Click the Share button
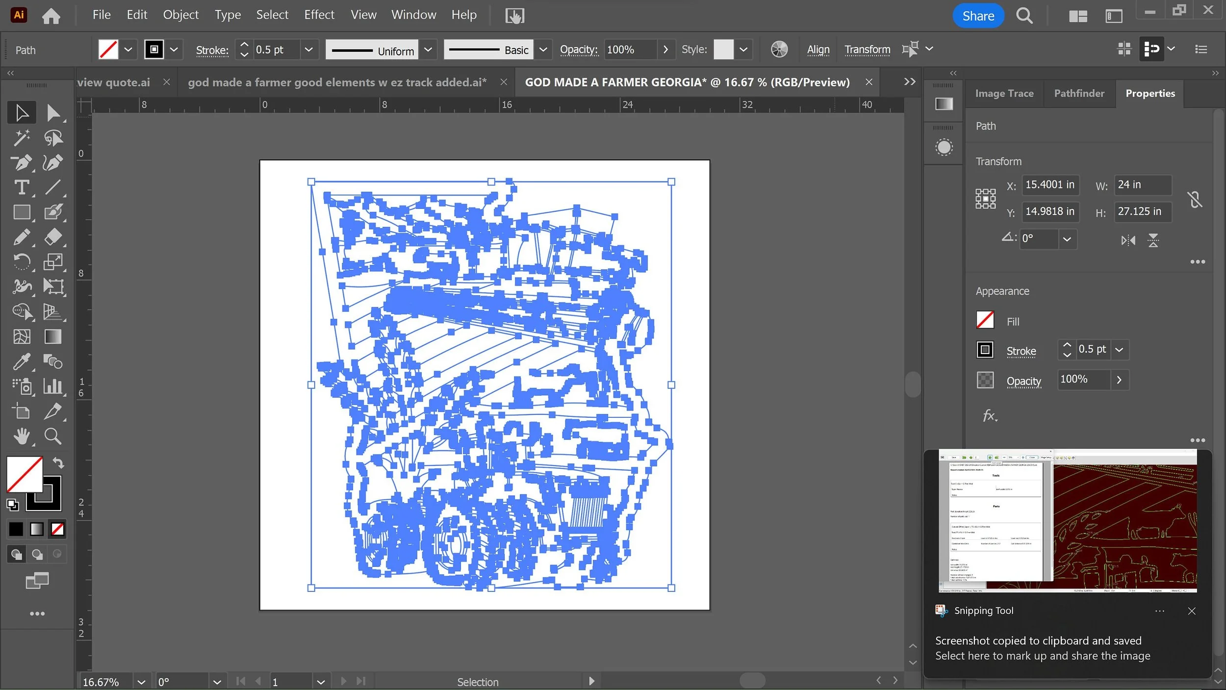The image size is (1226, 690). (x=978, y=16)
